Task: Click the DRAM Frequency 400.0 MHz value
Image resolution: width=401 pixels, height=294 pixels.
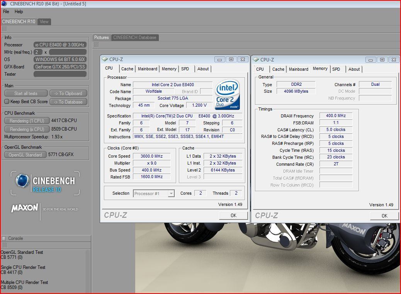Action: (x=336, y=116)
